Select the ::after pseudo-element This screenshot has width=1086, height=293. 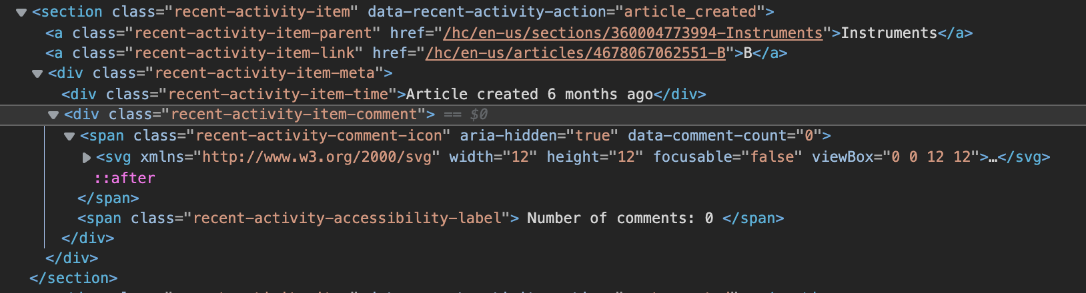point(125,178)
